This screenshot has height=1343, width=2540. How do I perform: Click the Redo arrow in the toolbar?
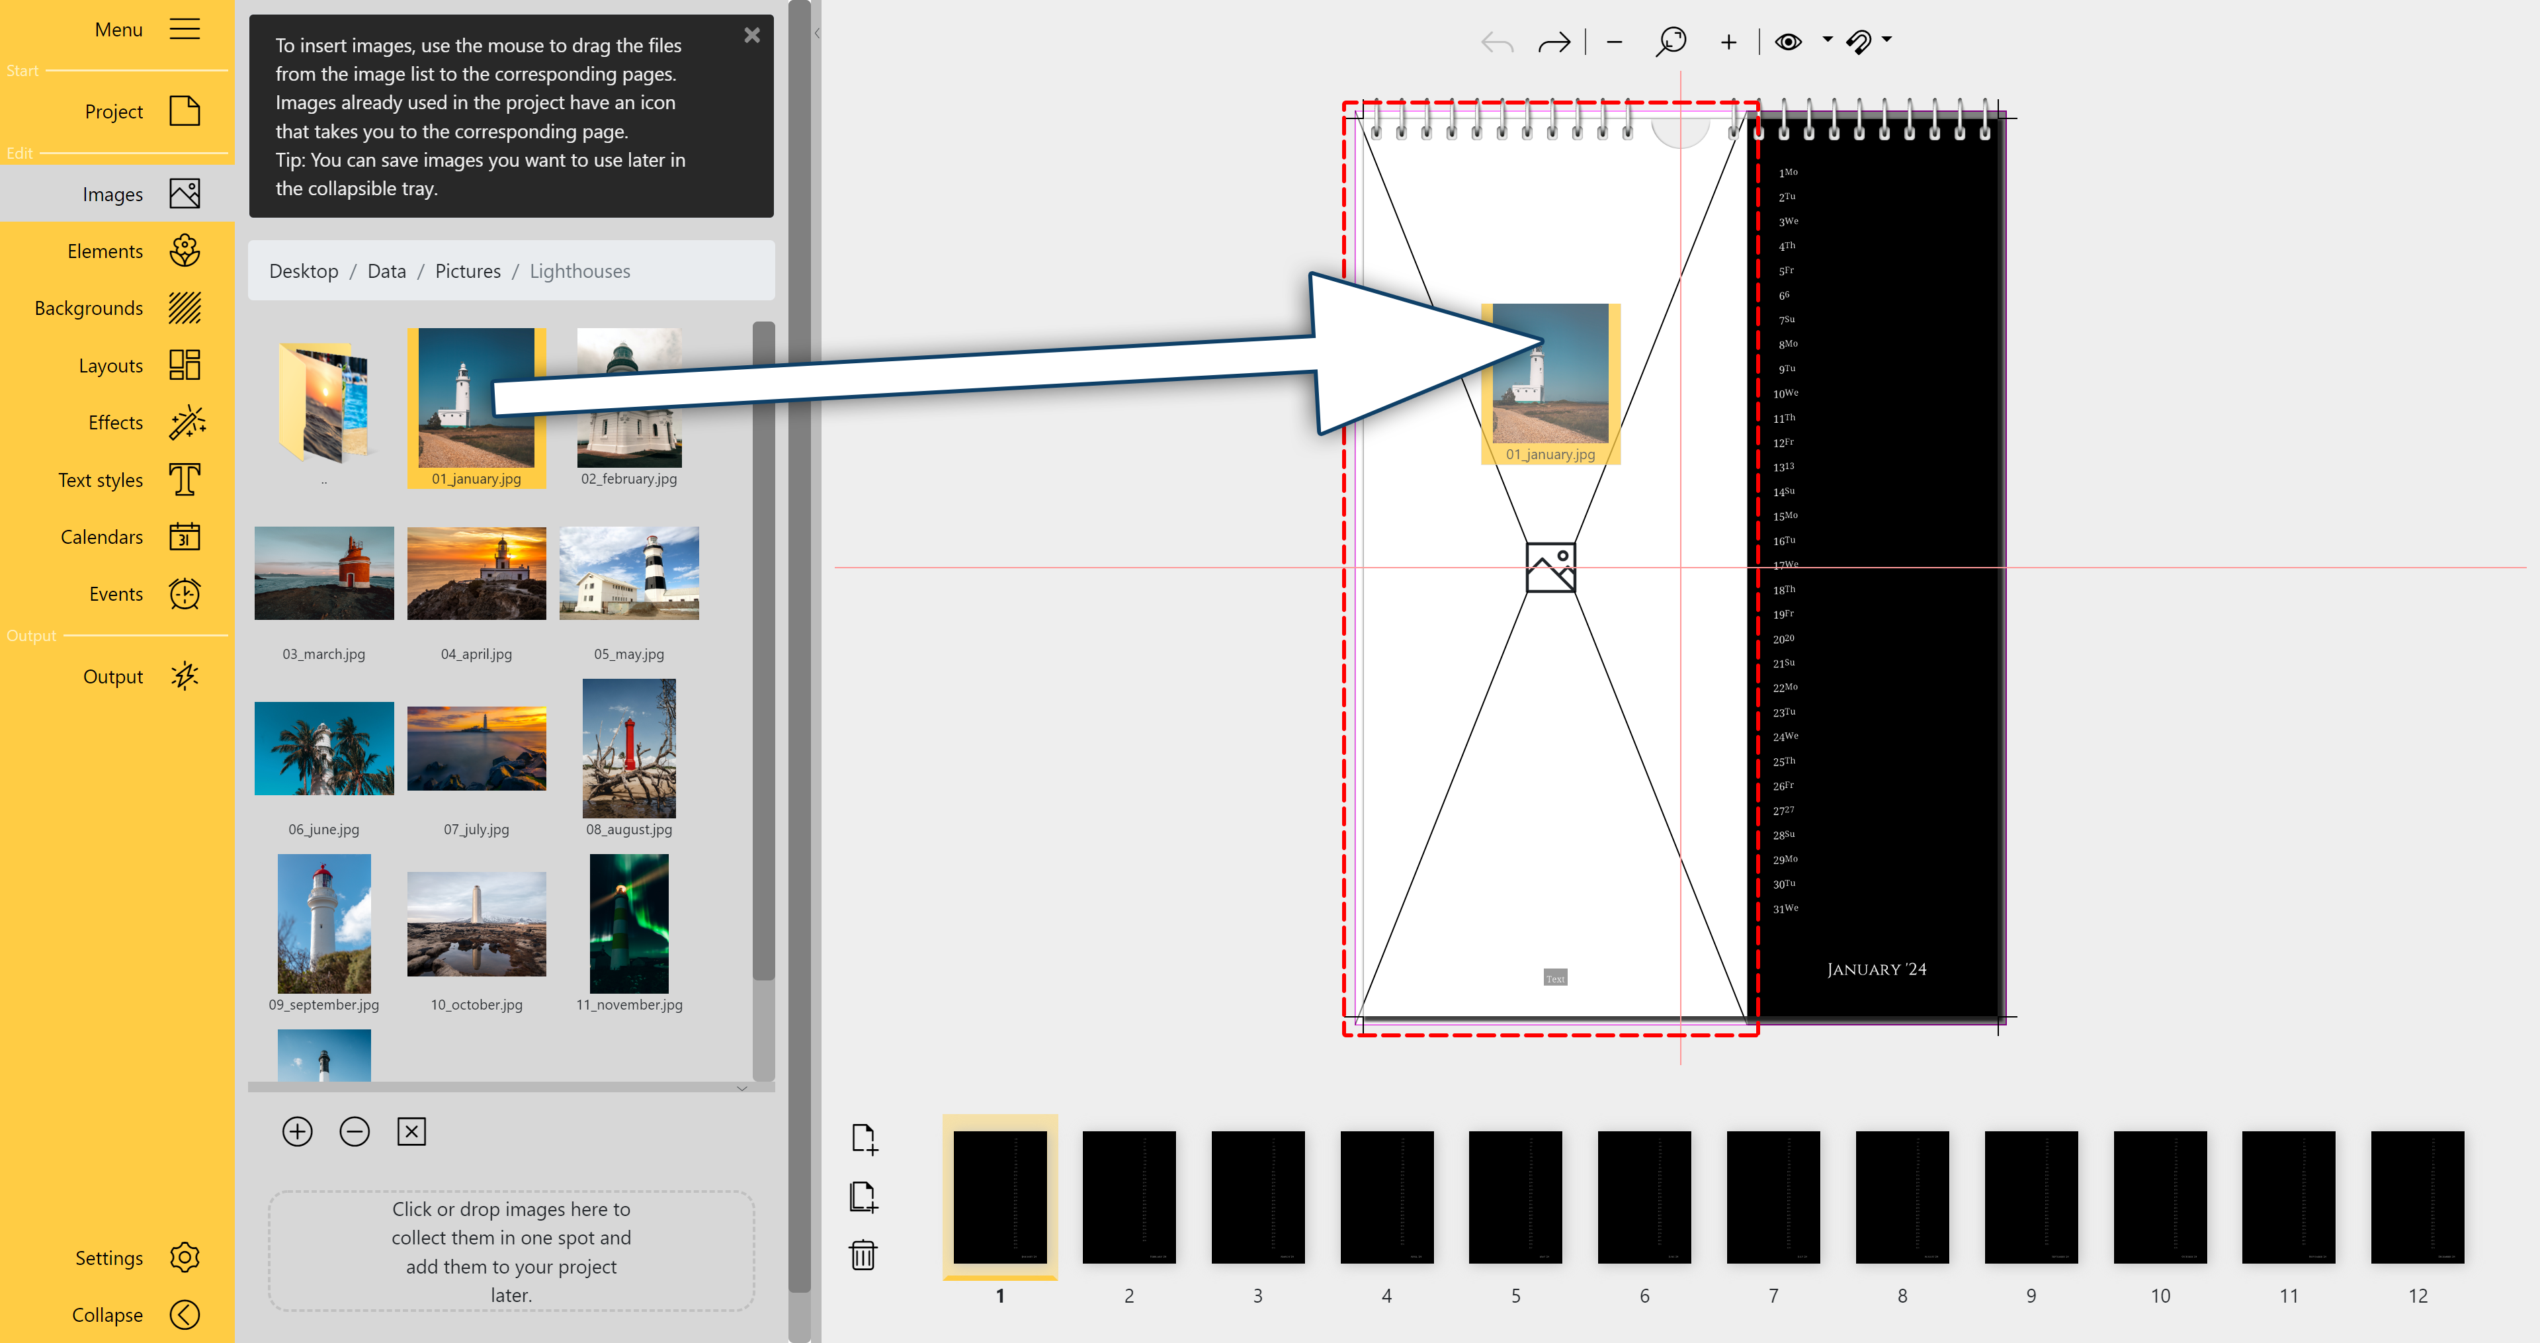[x=1554, y=42]
